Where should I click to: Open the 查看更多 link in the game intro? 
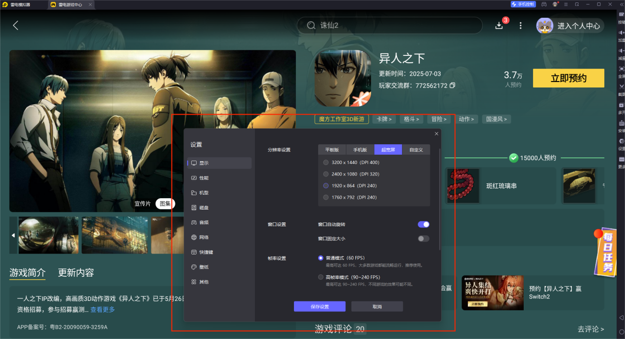(x=103, y=309)
